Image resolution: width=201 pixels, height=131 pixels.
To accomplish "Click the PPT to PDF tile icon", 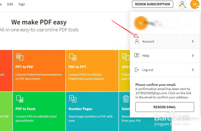I will (x=20, y=57).
